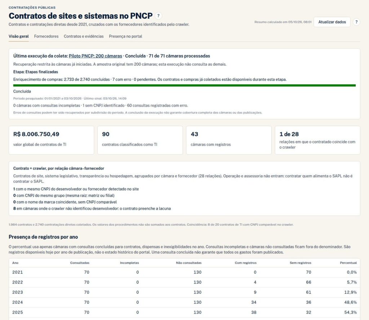Click the line starting 1 com o mesmo CNPJ
Image resolution: width=369 pixels, height=320 pixels.
[76, 189]
